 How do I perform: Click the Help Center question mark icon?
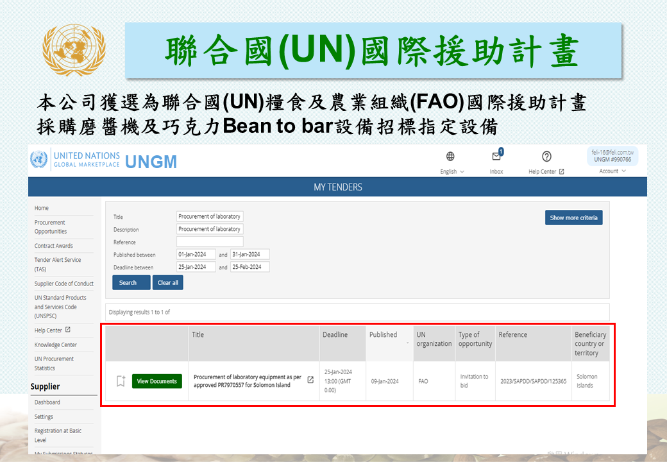pos(546,157)
